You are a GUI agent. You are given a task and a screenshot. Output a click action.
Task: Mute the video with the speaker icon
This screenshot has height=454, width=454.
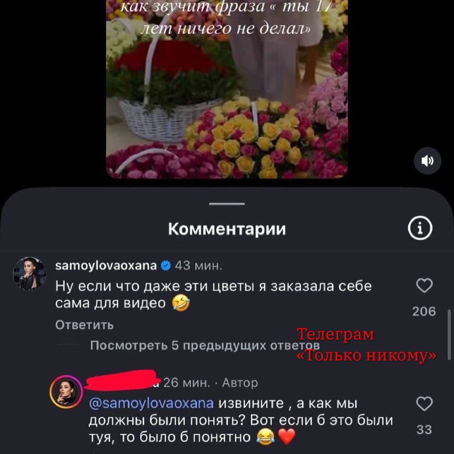pyautogui.click(x=427, y=161)
